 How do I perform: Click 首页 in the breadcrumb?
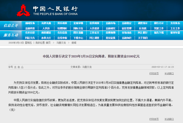(48, 43)
